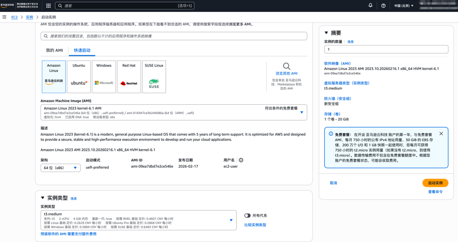
Task: Select the Amazon Linux AMI card
Action: pos(54,77)
